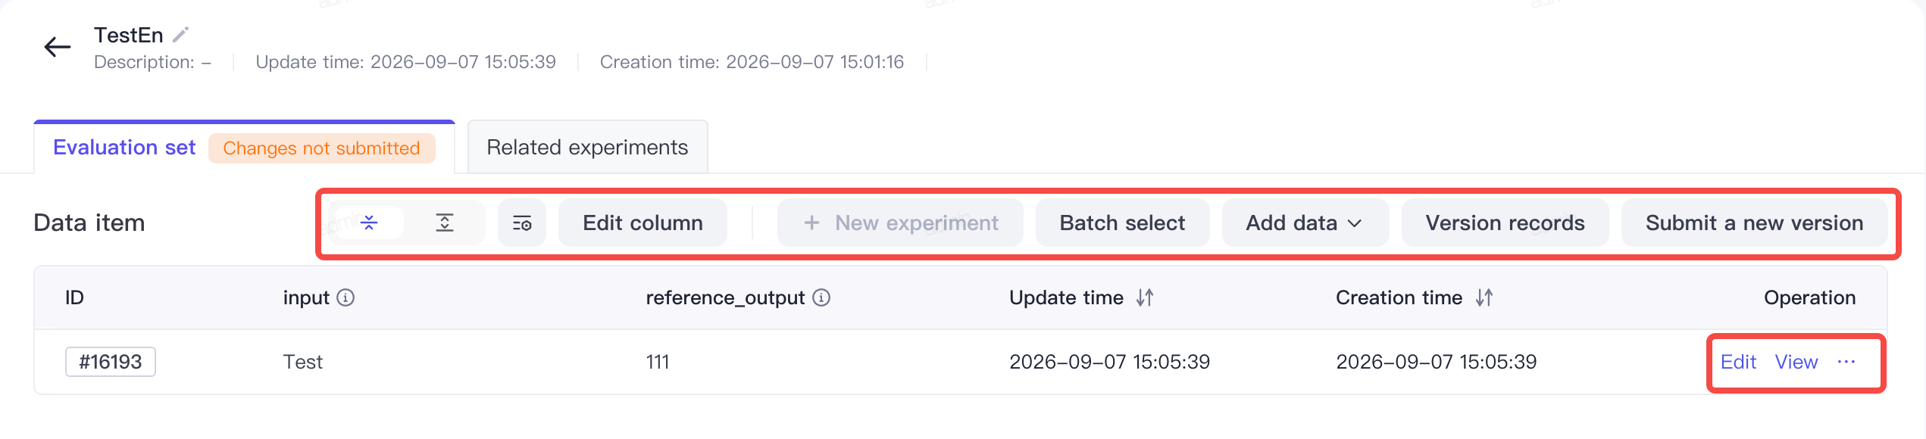The height and width of the screenshot is (439, 1926).
Task: Click the Batch select button
Action: coord(1122,223)
